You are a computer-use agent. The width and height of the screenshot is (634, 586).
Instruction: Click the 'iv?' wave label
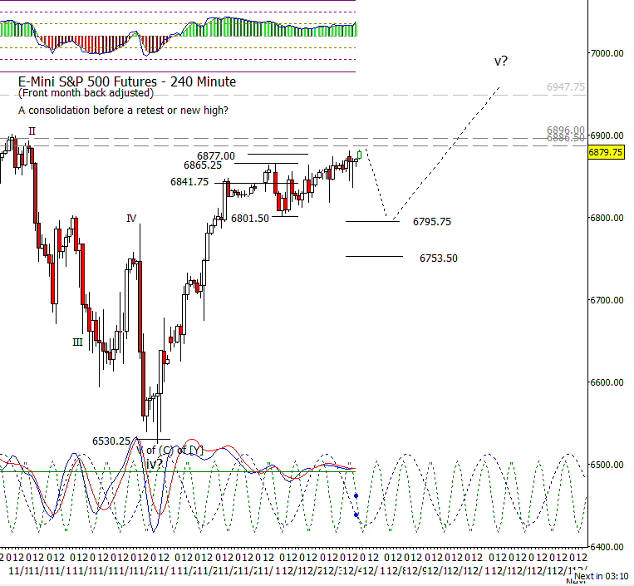tap(155, 464)
